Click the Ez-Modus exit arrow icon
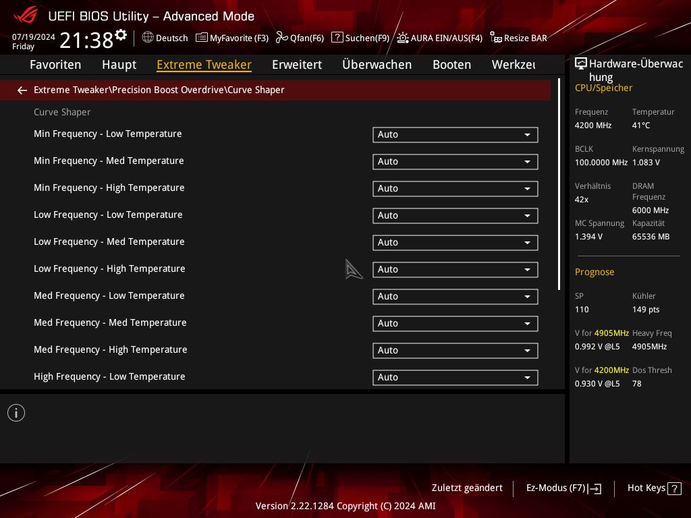The height and width of the screenshot is (518, 691). (x=595, y=488)
